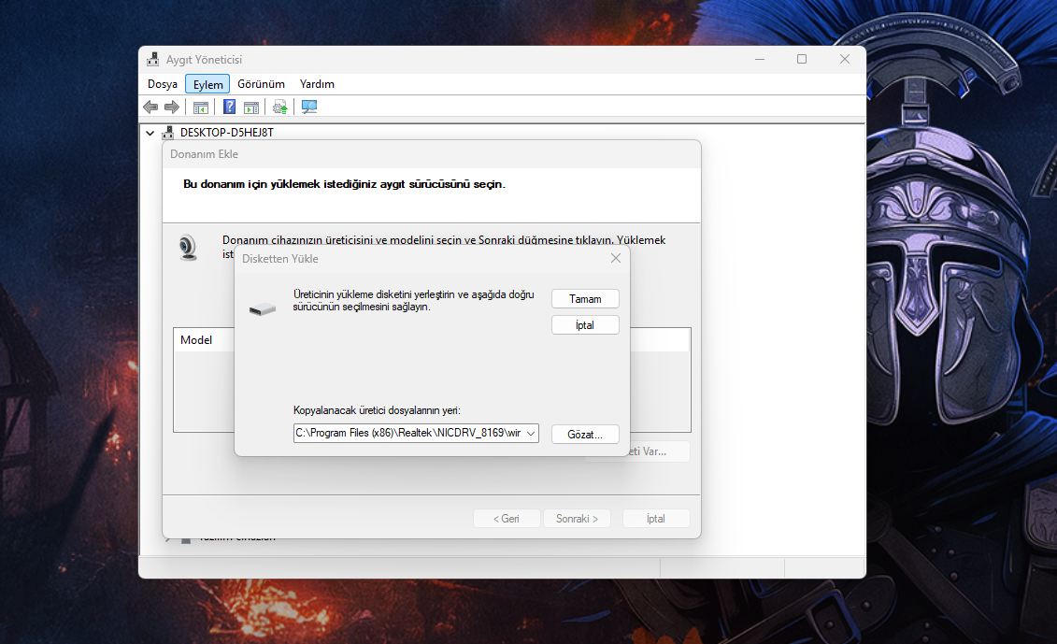Open the Eylem menu
The height and width of the screenshot is (644, 1057).
[207, 84]
